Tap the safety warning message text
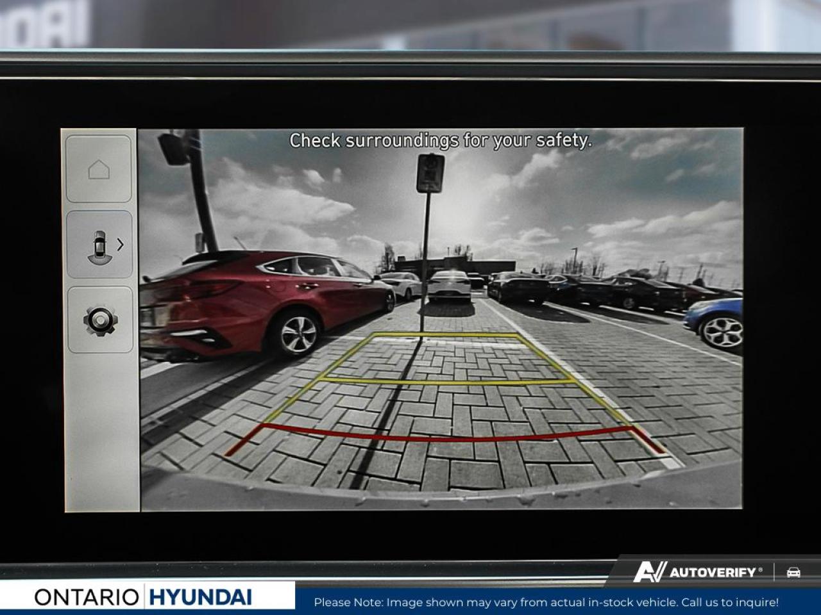 443,142
